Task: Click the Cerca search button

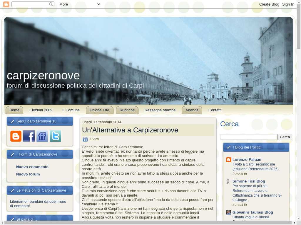Action: (285, 137)
